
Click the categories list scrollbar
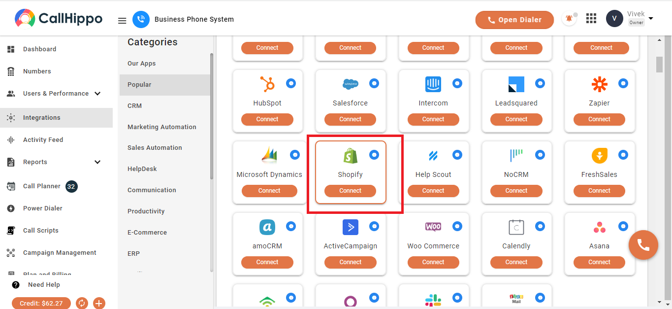(212, 116)
